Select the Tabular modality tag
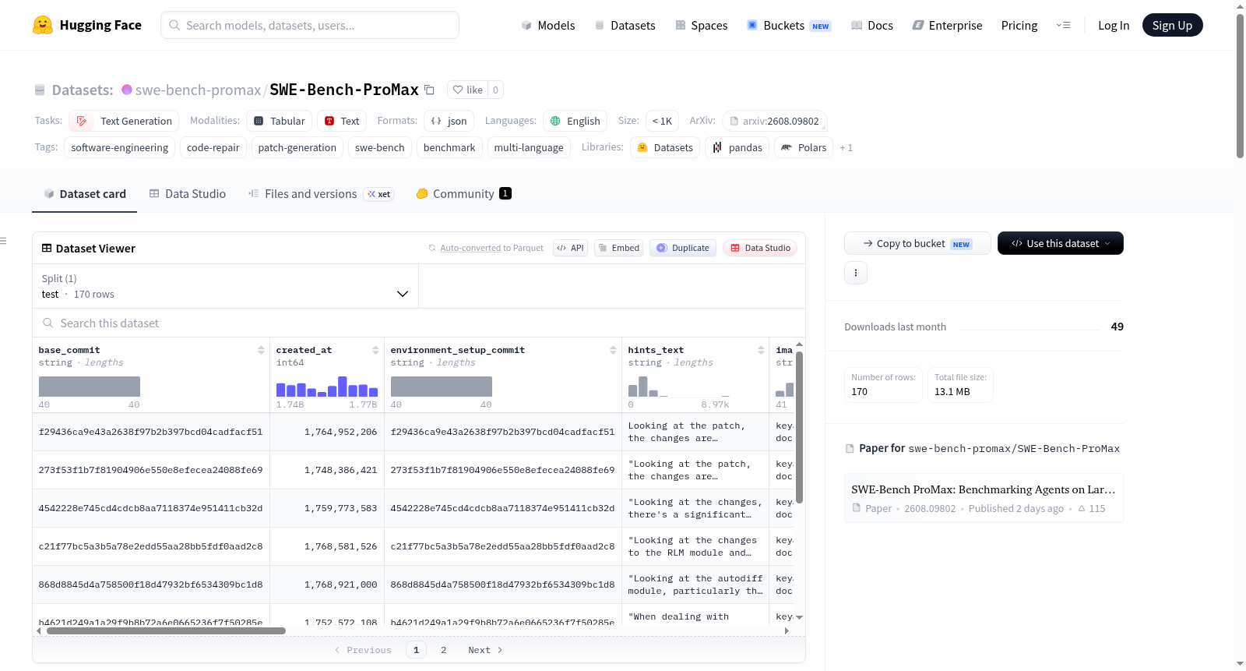This screenshot has height=671, width=1246. click(280, 121)
